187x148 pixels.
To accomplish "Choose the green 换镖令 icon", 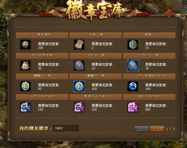I will [x=133, y=45].
